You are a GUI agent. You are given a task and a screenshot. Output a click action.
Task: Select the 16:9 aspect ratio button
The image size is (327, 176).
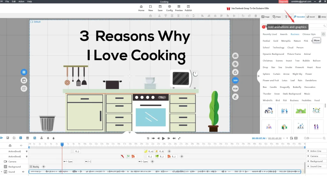click(235, 80)
